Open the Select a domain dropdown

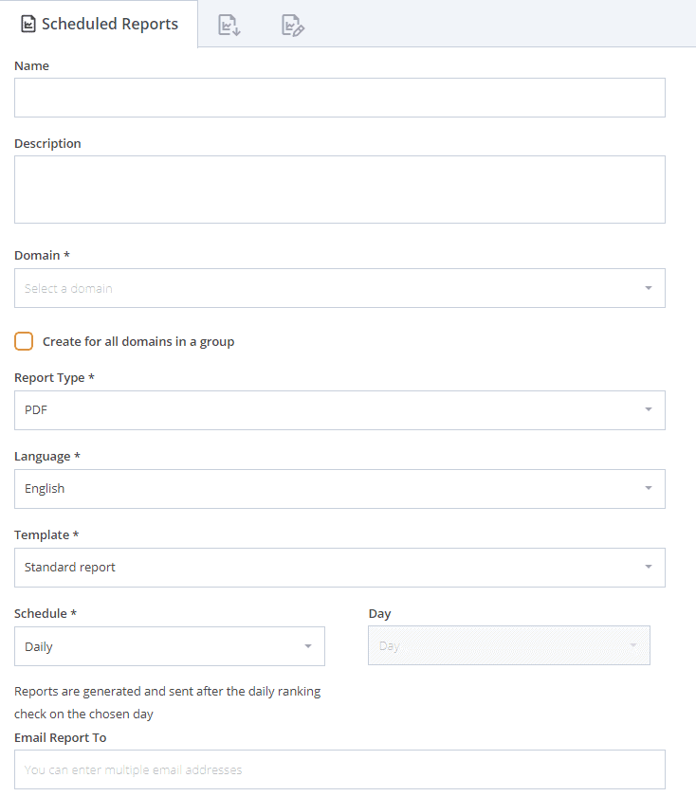(339, 288)
